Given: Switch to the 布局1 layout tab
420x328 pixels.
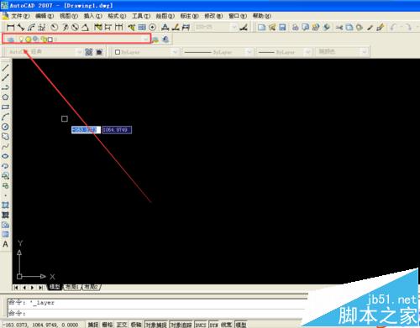Looking at the screenshot, I should 72,287.
